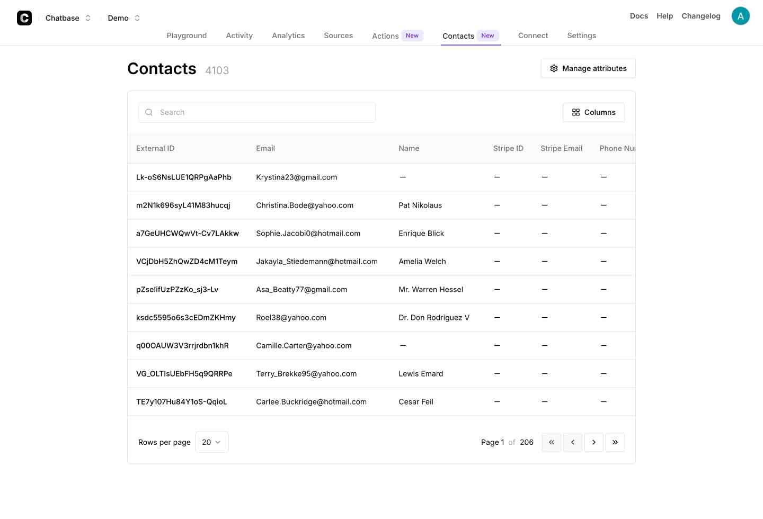Click email Sophie.Jacobi0@hotmail.com

[x=308, y=233]
